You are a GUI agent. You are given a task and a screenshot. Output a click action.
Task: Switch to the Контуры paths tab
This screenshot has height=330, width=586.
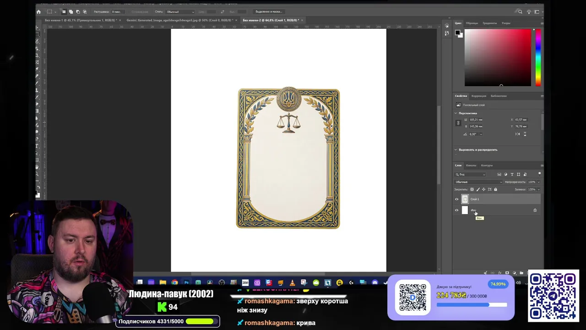coord(487,165)
